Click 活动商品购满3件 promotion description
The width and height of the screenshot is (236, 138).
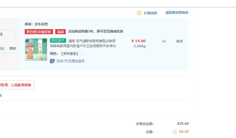coord(96,31)
